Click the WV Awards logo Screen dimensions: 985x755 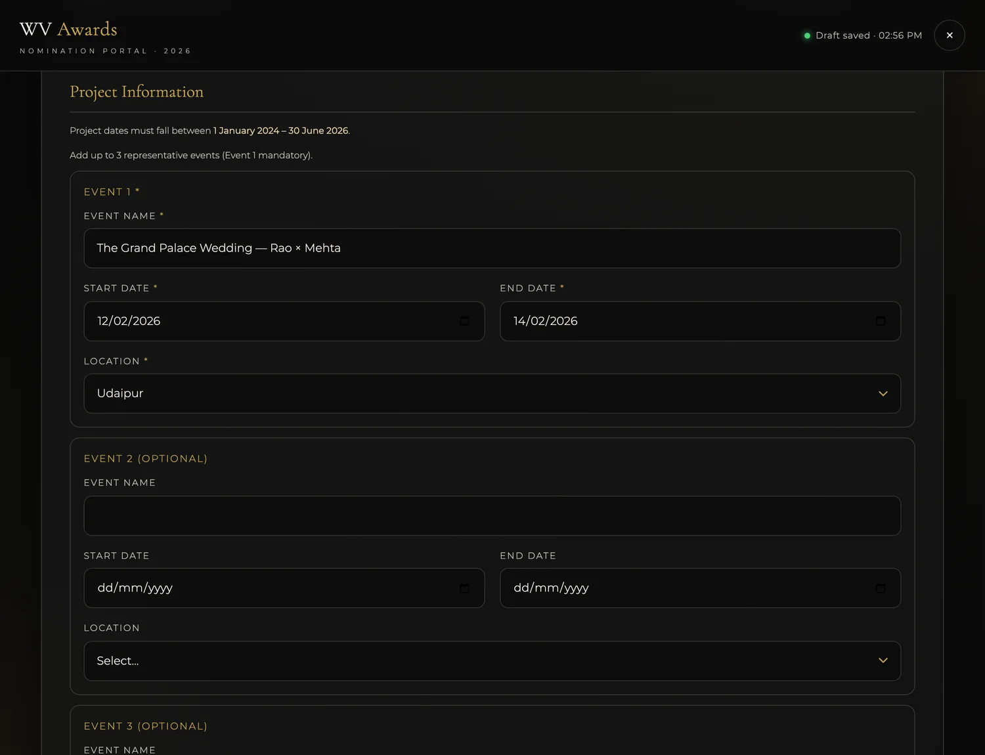click(68, 30)
